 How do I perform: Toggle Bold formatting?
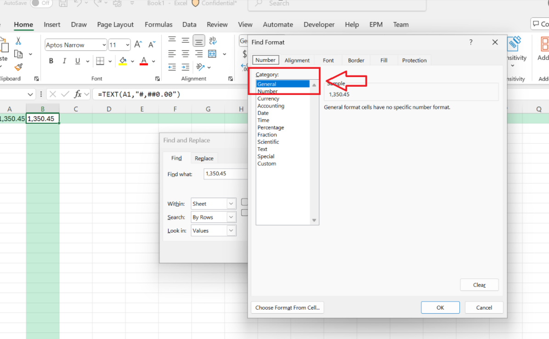pos(51,61)
